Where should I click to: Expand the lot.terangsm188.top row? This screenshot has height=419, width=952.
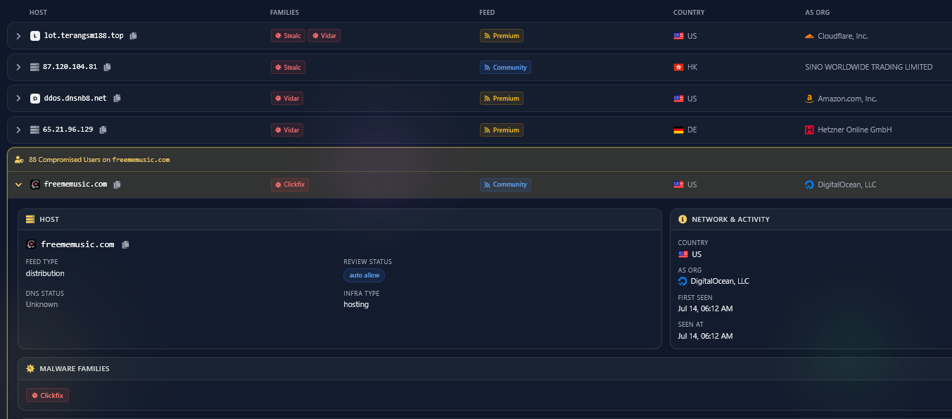click(18, 36)
